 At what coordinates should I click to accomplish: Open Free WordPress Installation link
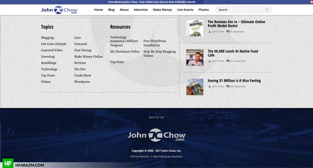coord(155,43)
